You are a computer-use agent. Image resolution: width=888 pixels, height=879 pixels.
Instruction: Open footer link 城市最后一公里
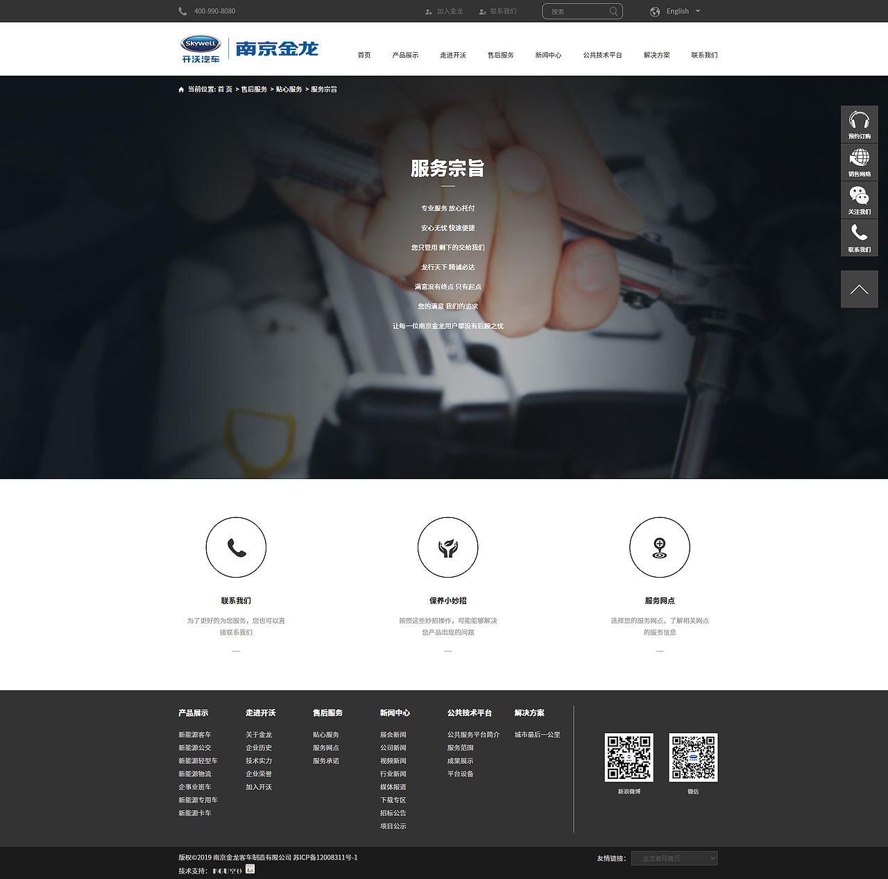point(538,735)
